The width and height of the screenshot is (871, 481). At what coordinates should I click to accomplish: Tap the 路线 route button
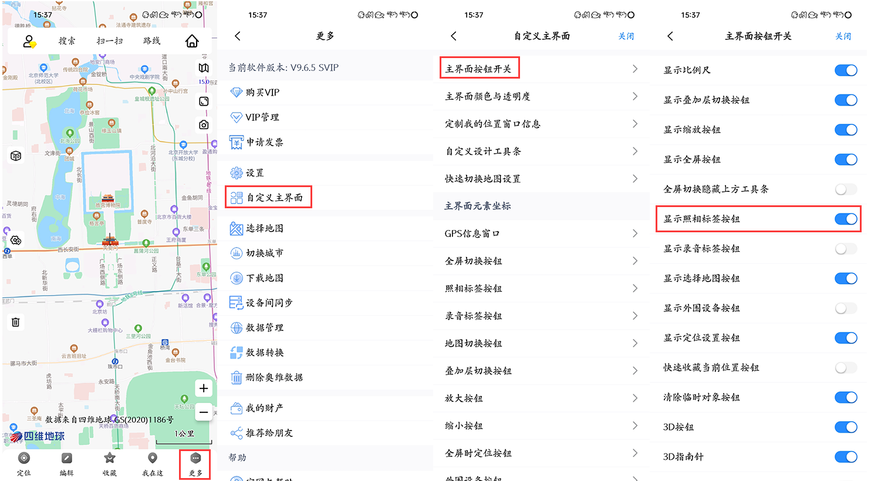pos(151,41)
